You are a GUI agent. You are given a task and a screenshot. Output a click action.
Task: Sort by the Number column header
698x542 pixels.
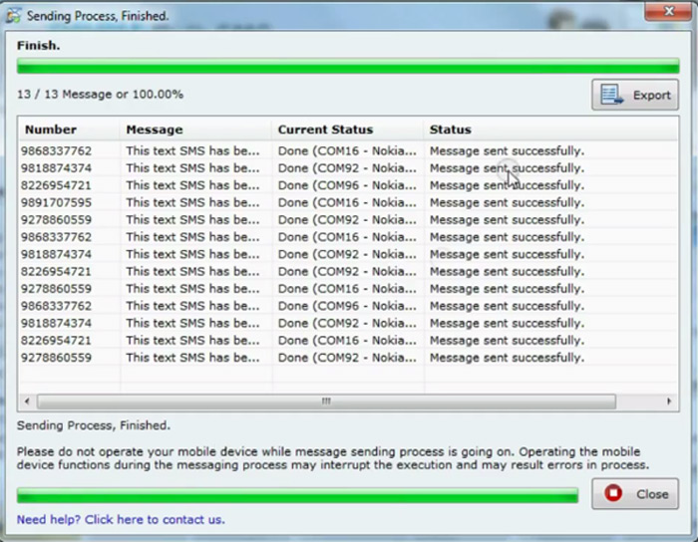click(x=70, y=130)
